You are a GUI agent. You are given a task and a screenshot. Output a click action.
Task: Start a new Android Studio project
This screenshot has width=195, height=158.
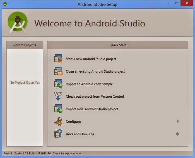point(91,59)
